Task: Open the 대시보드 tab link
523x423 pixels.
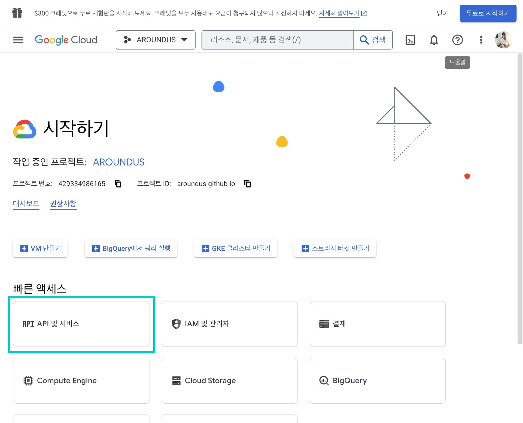Action: tap(26, 204)
